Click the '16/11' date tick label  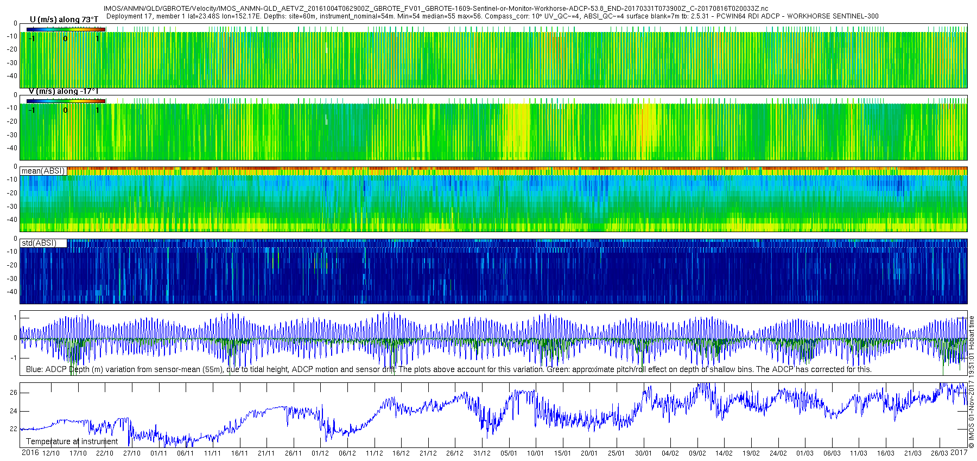tap(239, 453)
